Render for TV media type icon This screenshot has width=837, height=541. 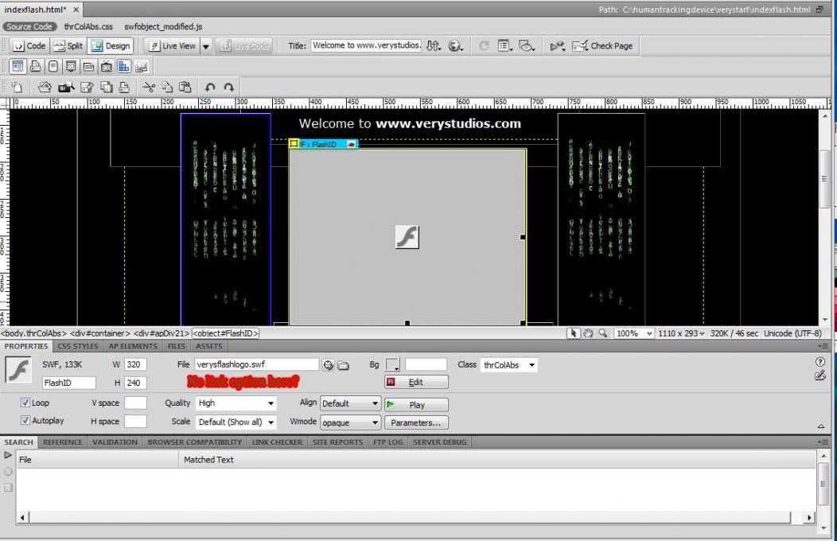(107, 66)
